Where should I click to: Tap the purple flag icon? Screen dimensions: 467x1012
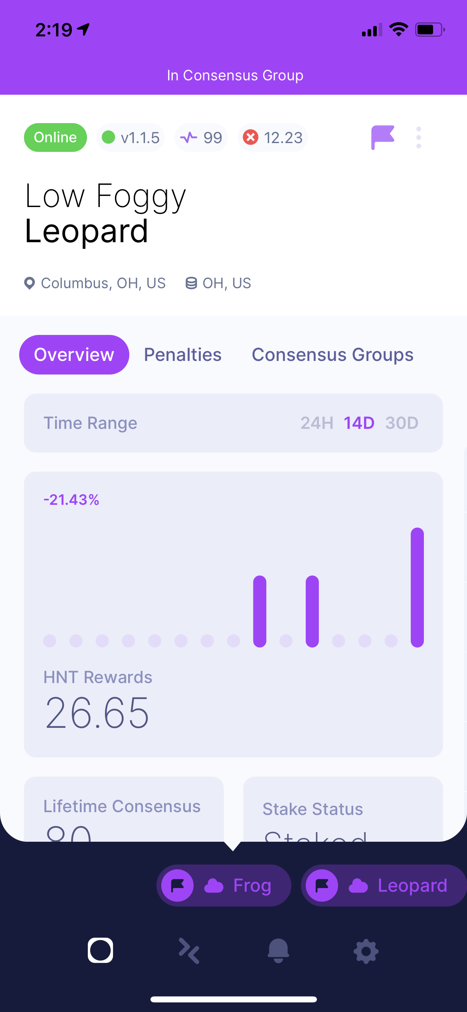click(x=382, y=137)
